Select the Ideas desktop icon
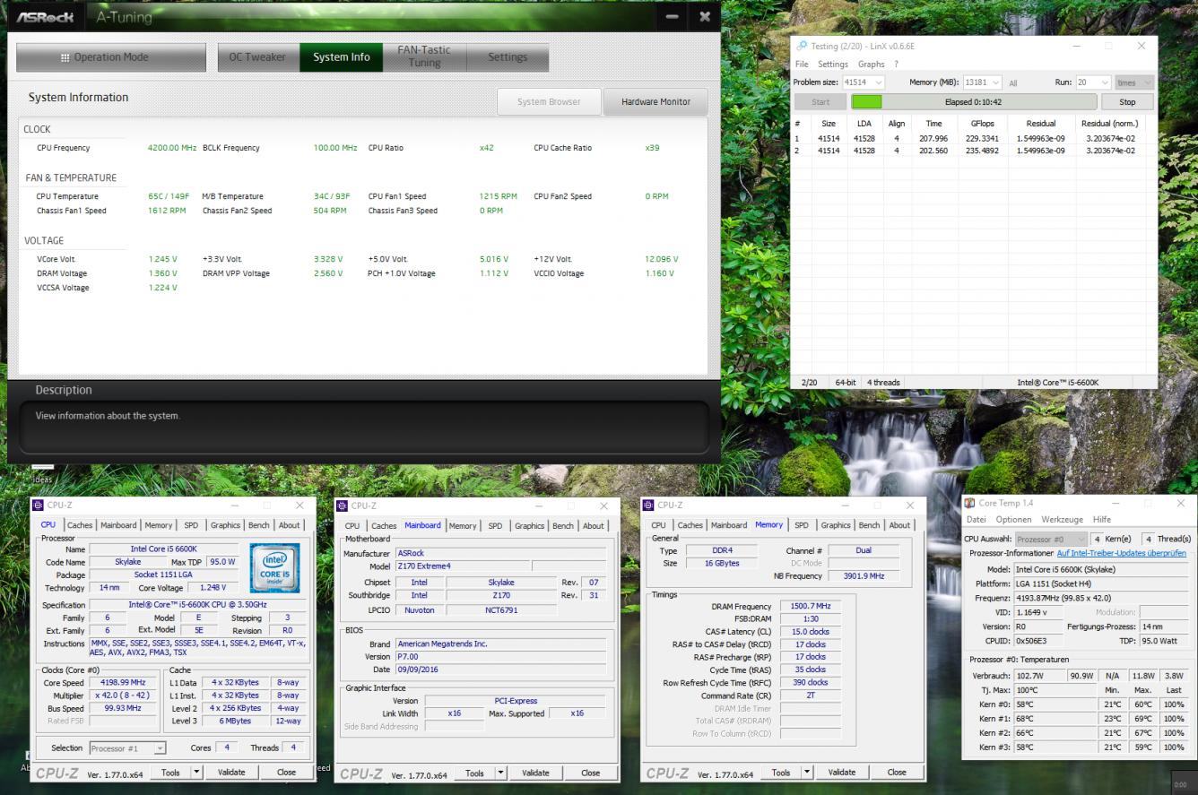Viewport: 1198px width, 795px height. point(42,474)
